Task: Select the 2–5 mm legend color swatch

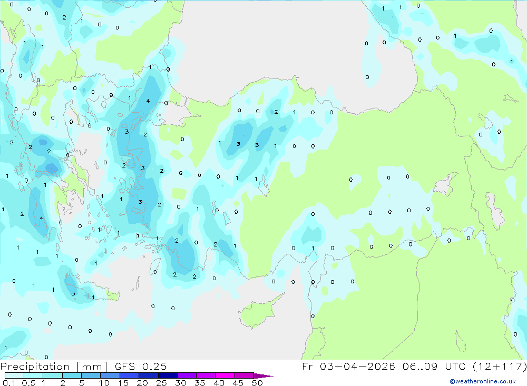Action: click(72, 375)
